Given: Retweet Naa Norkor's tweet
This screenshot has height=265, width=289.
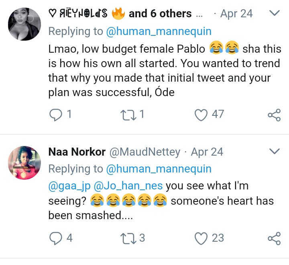Looking at the screenshot, I should (128, 238).
